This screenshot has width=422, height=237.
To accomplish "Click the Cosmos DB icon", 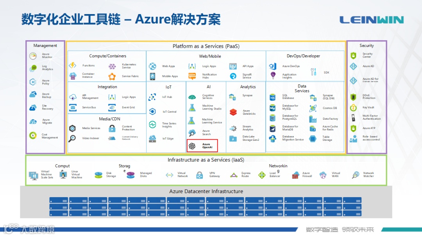I will tap(313, 108).
